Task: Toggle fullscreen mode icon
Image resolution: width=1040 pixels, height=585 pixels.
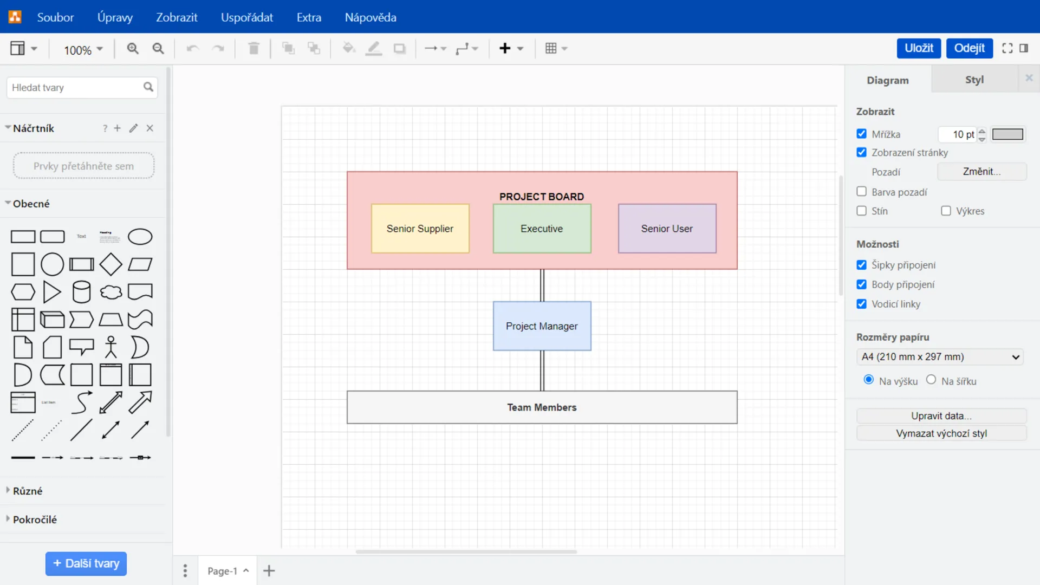Action: click(x=1007, y=48)
